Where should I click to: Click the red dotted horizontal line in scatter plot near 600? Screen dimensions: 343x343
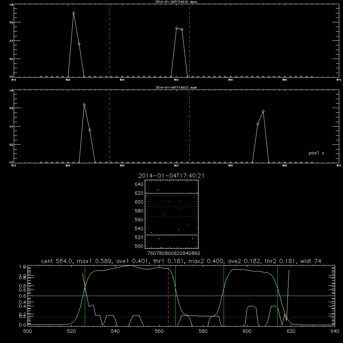[x=172, y=201]
